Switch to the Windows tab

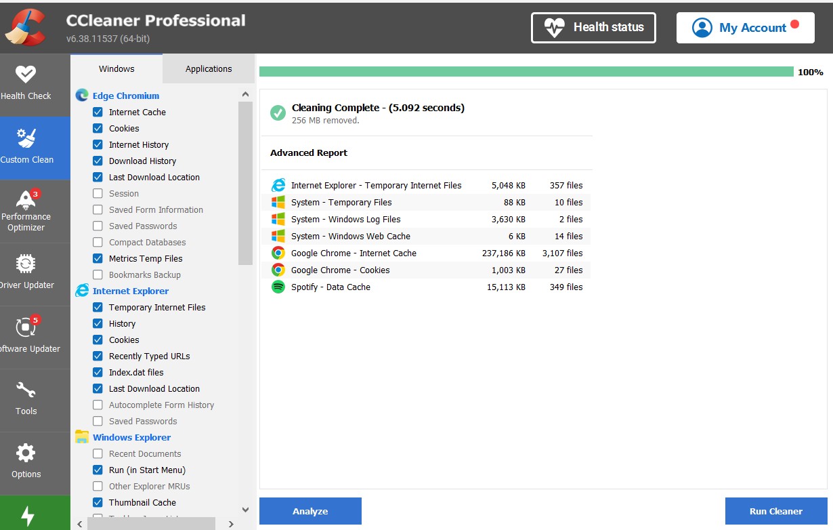click(116, 69)
